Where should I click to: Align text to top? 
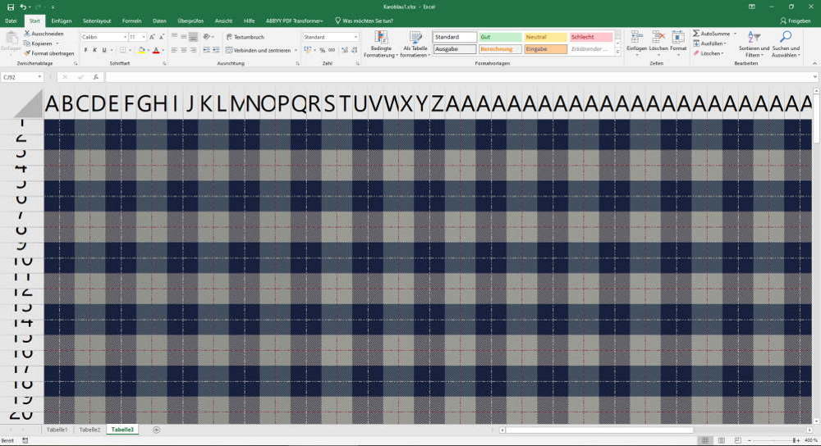coord(174,37)
